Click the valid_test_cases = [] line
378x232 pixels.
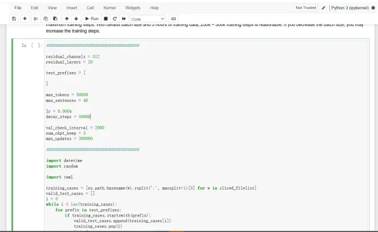point(70,194)
